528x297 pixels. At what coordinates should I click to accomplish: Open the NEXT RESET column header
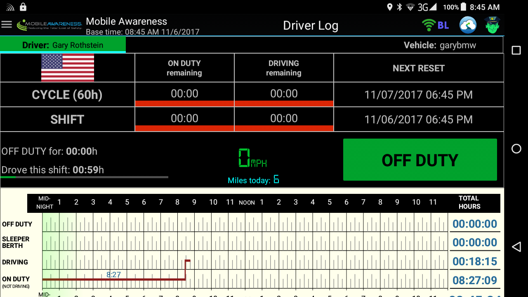[x=418, y=68]
